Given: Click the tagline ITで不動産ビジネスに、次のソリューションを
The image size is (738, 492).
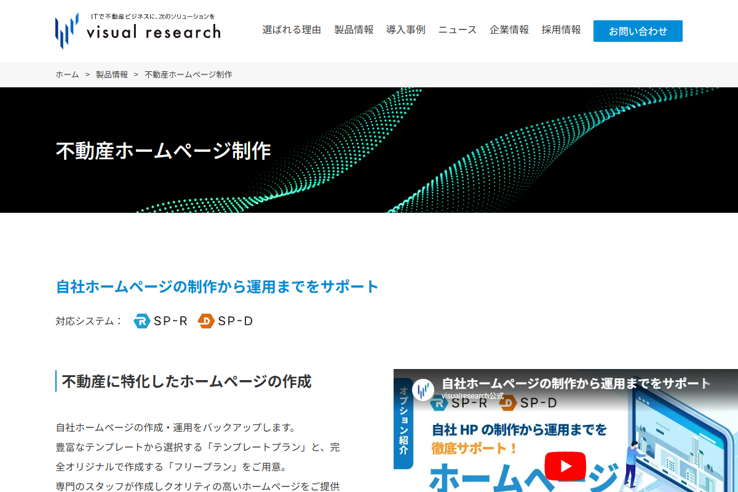Looking at the screenshot, I should coord(153,17).
